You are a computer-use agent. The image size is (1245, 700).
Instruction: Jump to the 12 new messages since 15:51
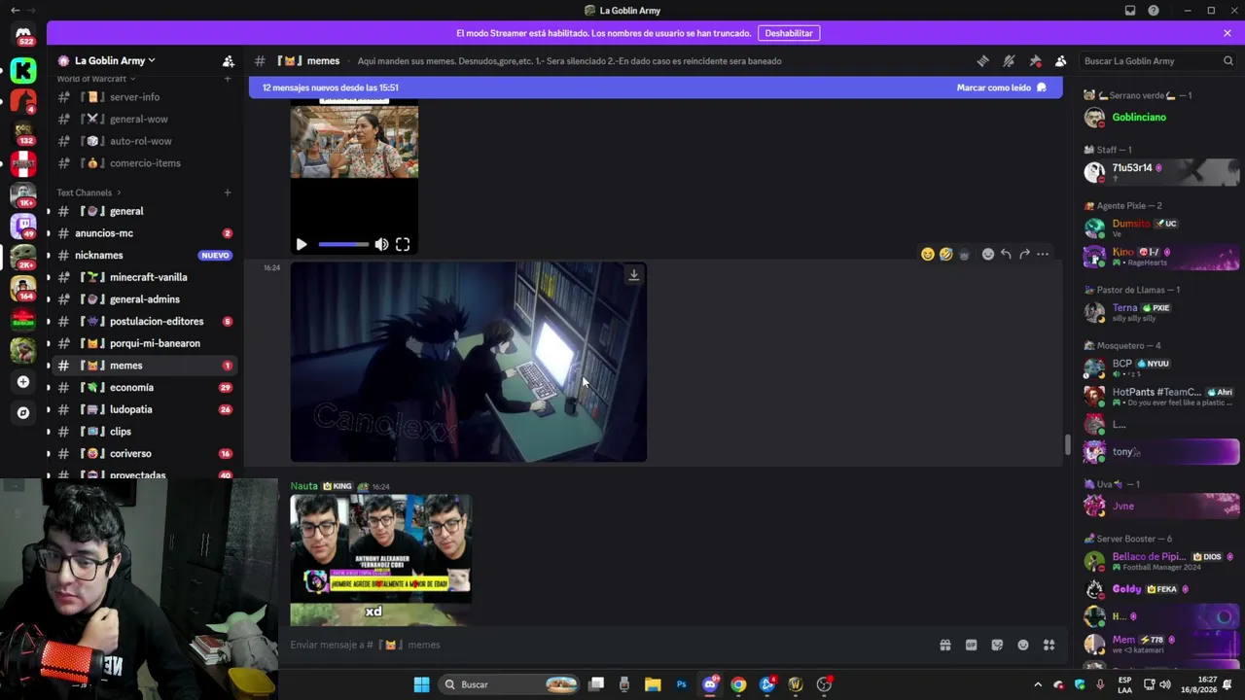pos(331,87)
